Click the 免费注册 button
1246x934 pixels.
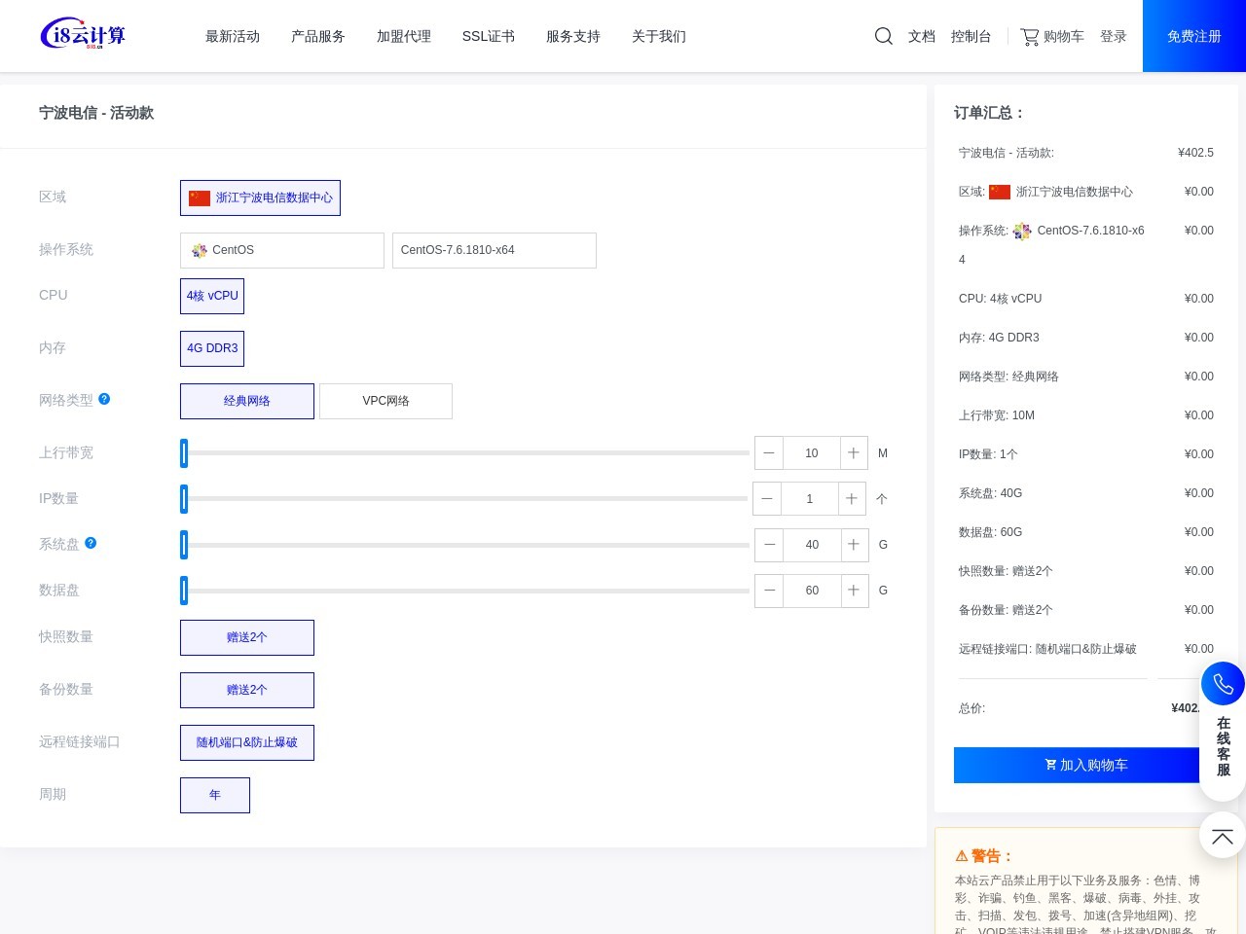(1194, 36)
